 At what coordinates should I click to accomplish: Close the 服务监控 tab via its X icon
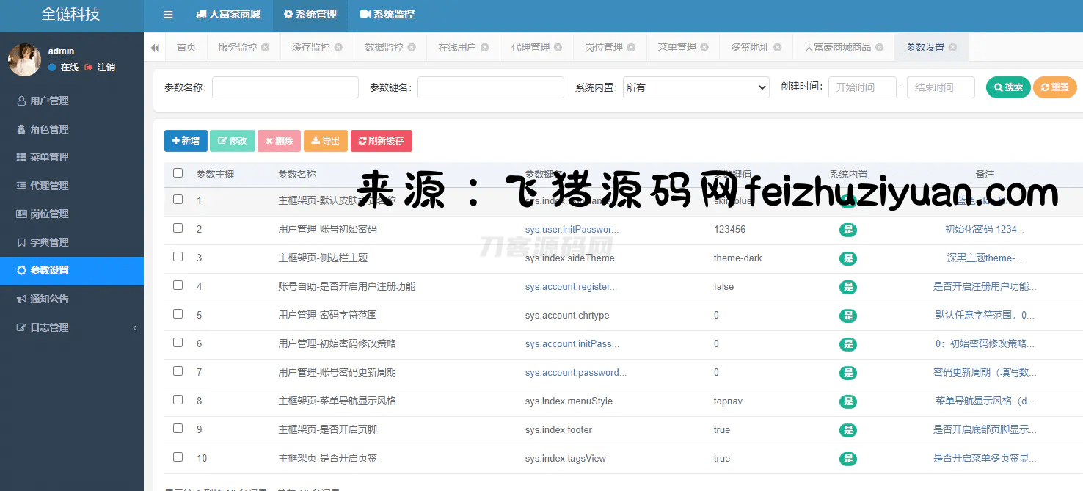click(266, 47)
